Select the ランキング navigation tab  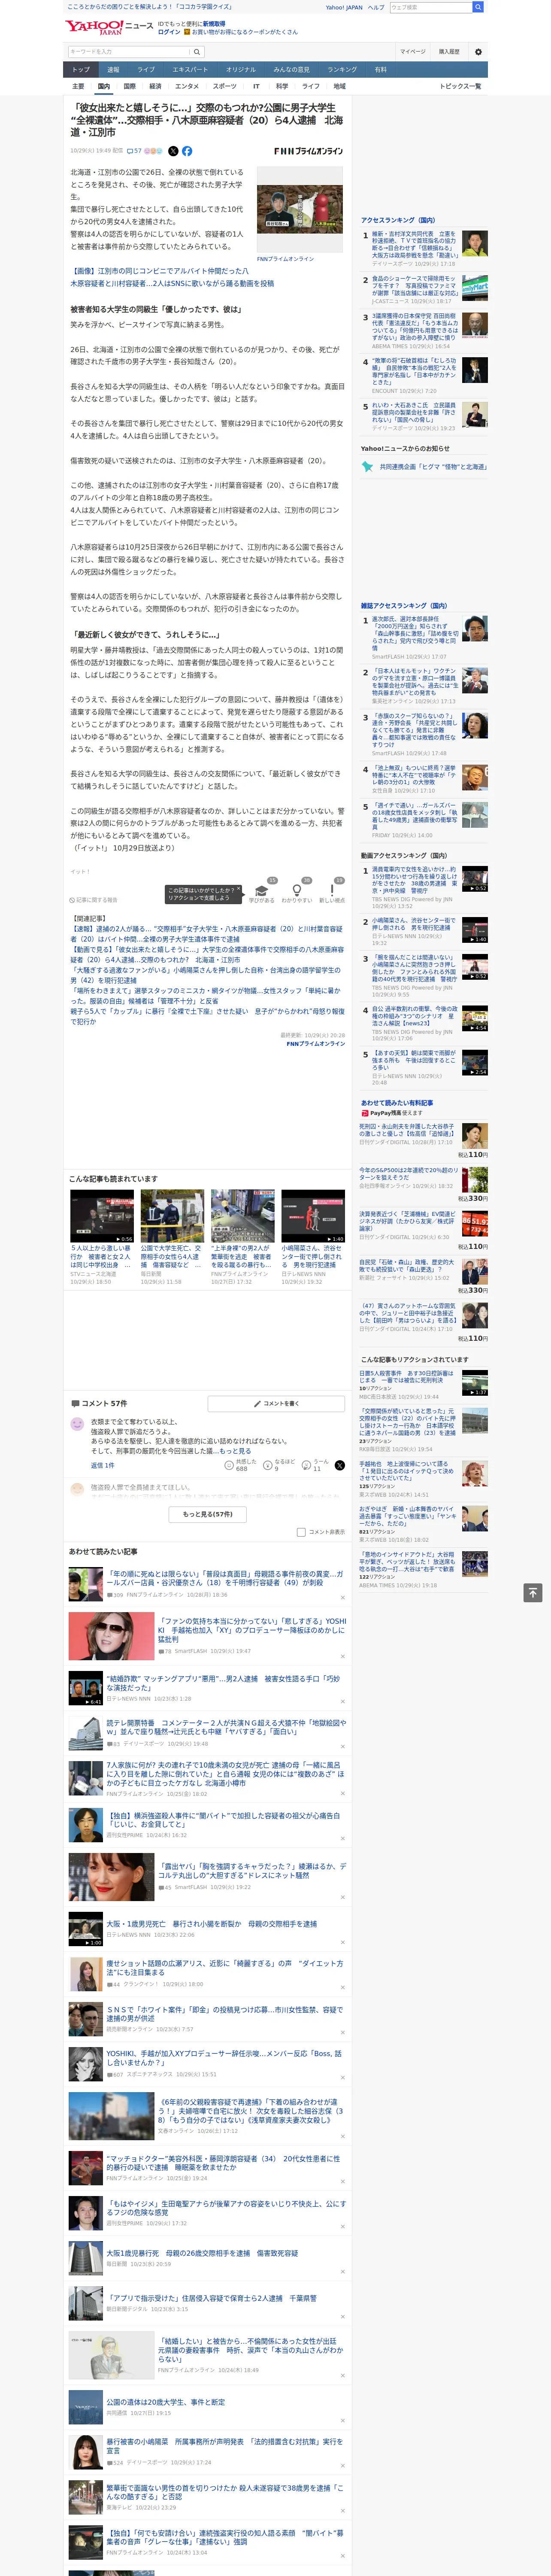click(x=342, y=70)
